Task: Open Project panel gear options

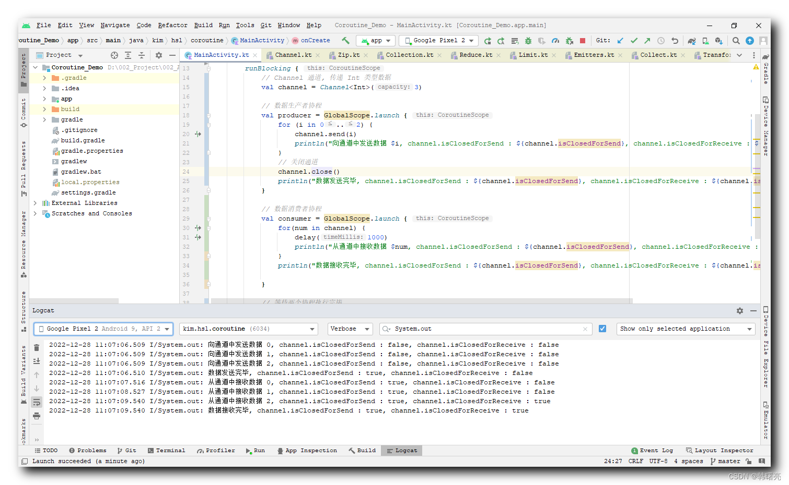Action: [159, 55]
